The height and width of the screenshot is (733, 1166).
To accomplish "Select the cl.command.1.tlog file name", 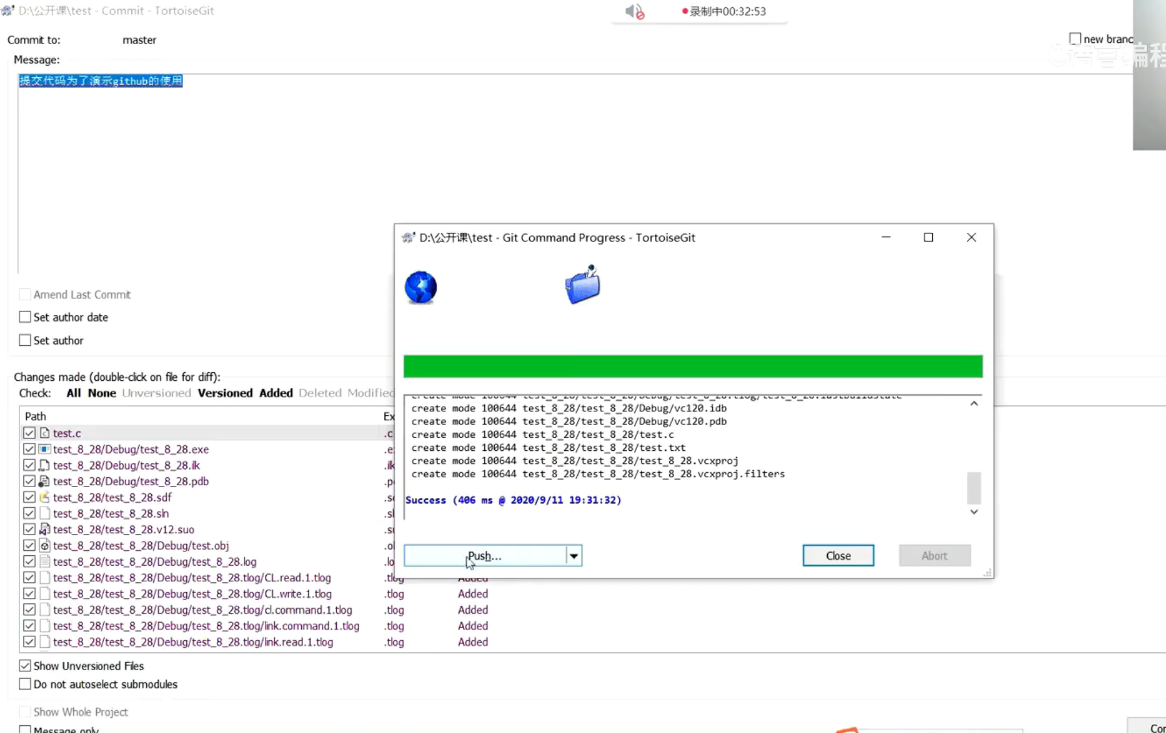I will tap(203, 610).
